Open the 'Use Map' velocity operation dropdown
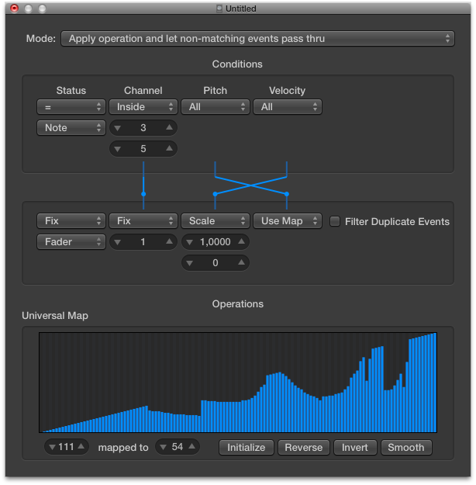 coord(288,221)
